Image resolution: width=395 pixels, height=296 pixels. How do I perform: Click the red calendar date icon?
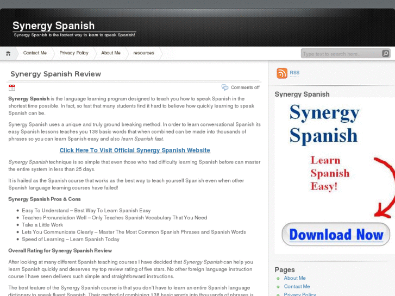point(11,87)
